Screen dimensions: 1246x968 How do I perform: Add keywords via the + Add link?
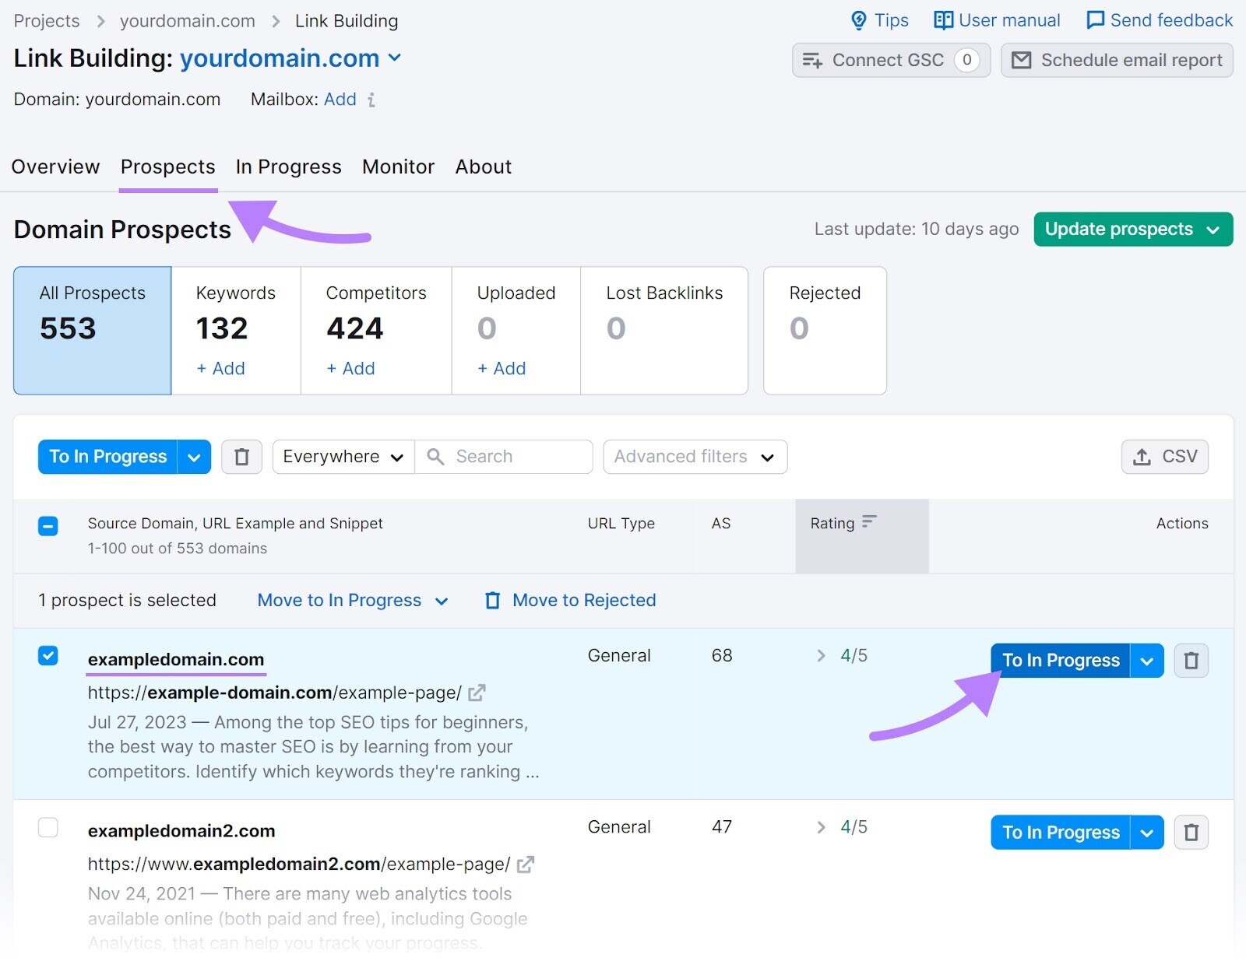point(220,369)
